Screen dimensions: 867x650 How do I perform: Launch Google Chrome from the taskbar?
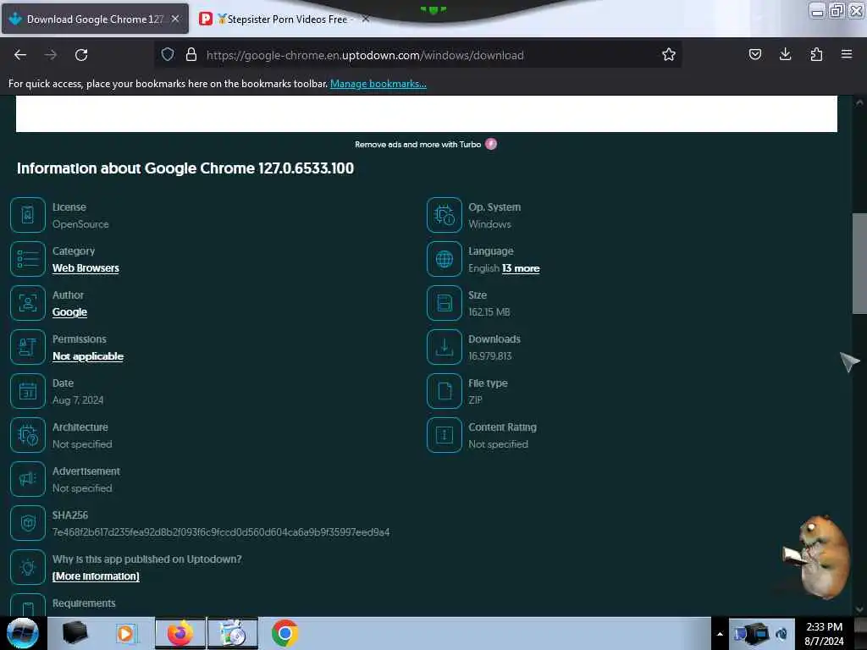coord(284,633)
